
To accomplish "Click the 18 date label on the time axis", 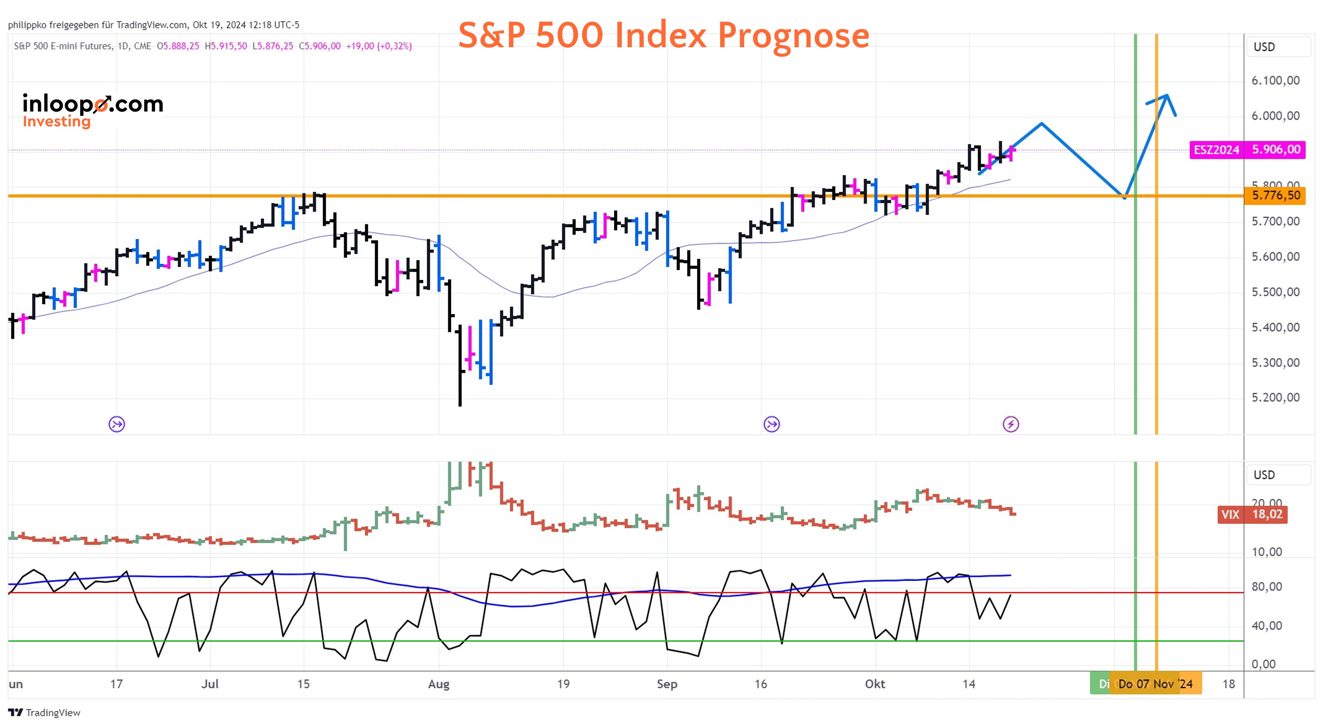I will pyautogui.click(x=1229, y=684).
